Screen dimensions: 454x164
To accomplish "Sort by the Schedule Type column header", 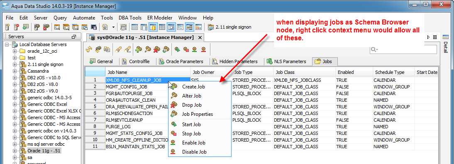I will 393,72.
